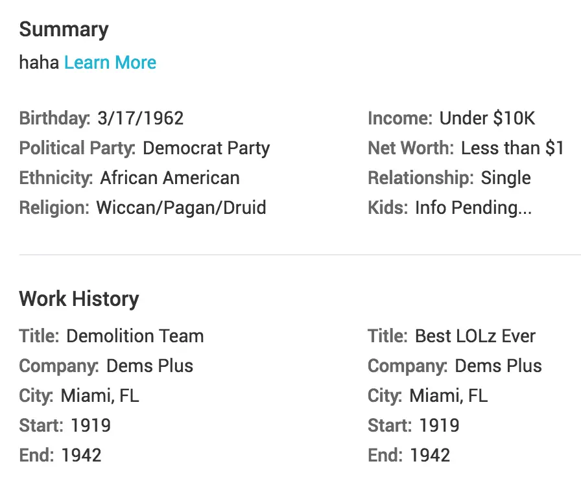Click the Political Party Democrat Party text

click(x=145, y=148)
